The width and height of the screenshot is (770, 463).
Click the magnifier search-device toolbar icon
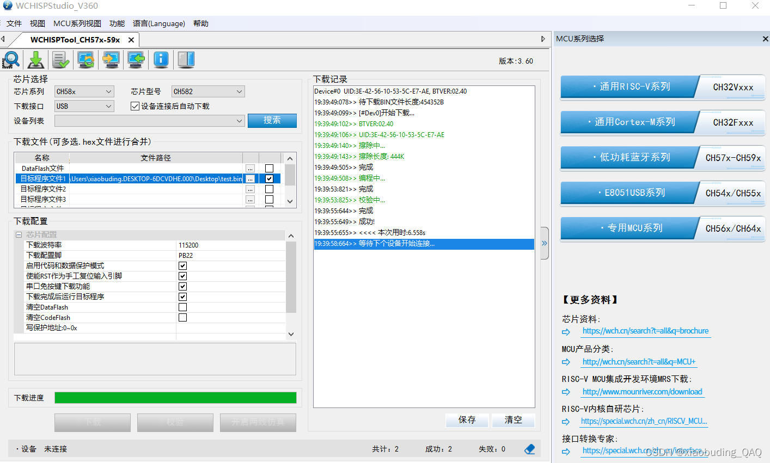point(11,60)
